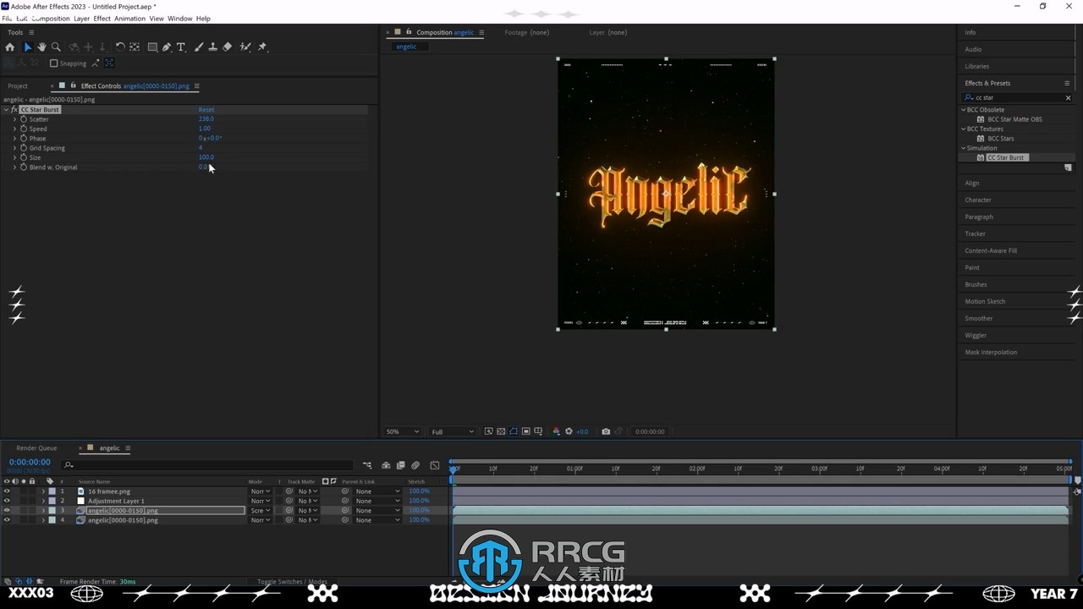Enable the Snapping checkbox
Screen dimensions: 1083x609
[54, 63]
